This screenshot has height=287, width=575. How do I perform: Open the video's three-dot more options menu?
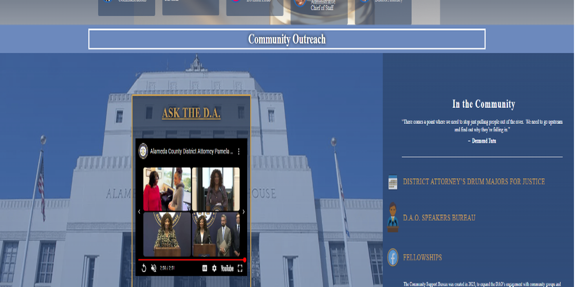[239, 151]
